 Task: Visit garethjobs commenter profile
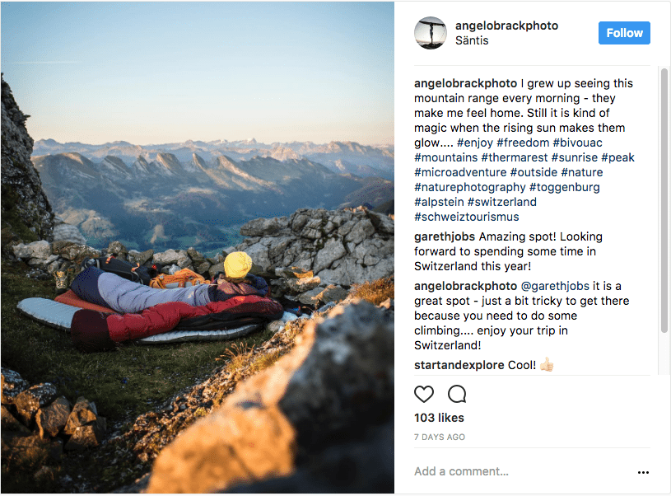click(445, 236)
